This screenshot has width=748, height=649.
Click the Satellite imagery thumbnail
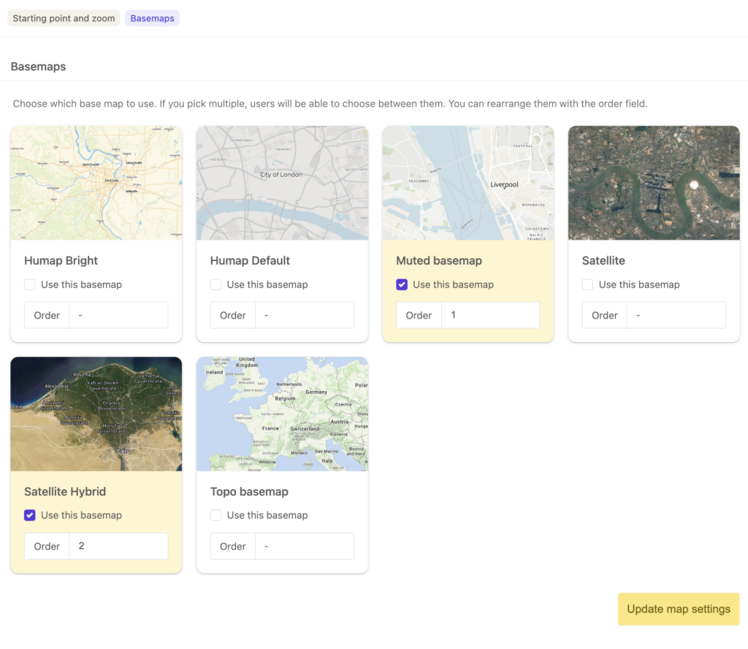(654, 183)
